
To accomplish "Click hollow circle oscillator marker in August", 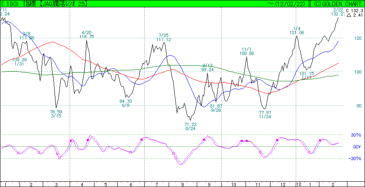I will tap(175, 158).
